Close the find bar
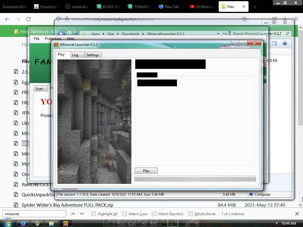Viewport: 303px width, 227px height. click(x=297, y=214)
